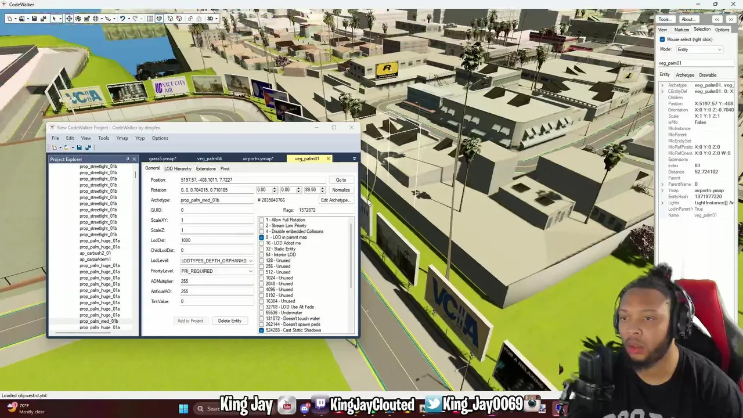
Task: Select the pointer selection tool
Action: click(x=54, y=19)
